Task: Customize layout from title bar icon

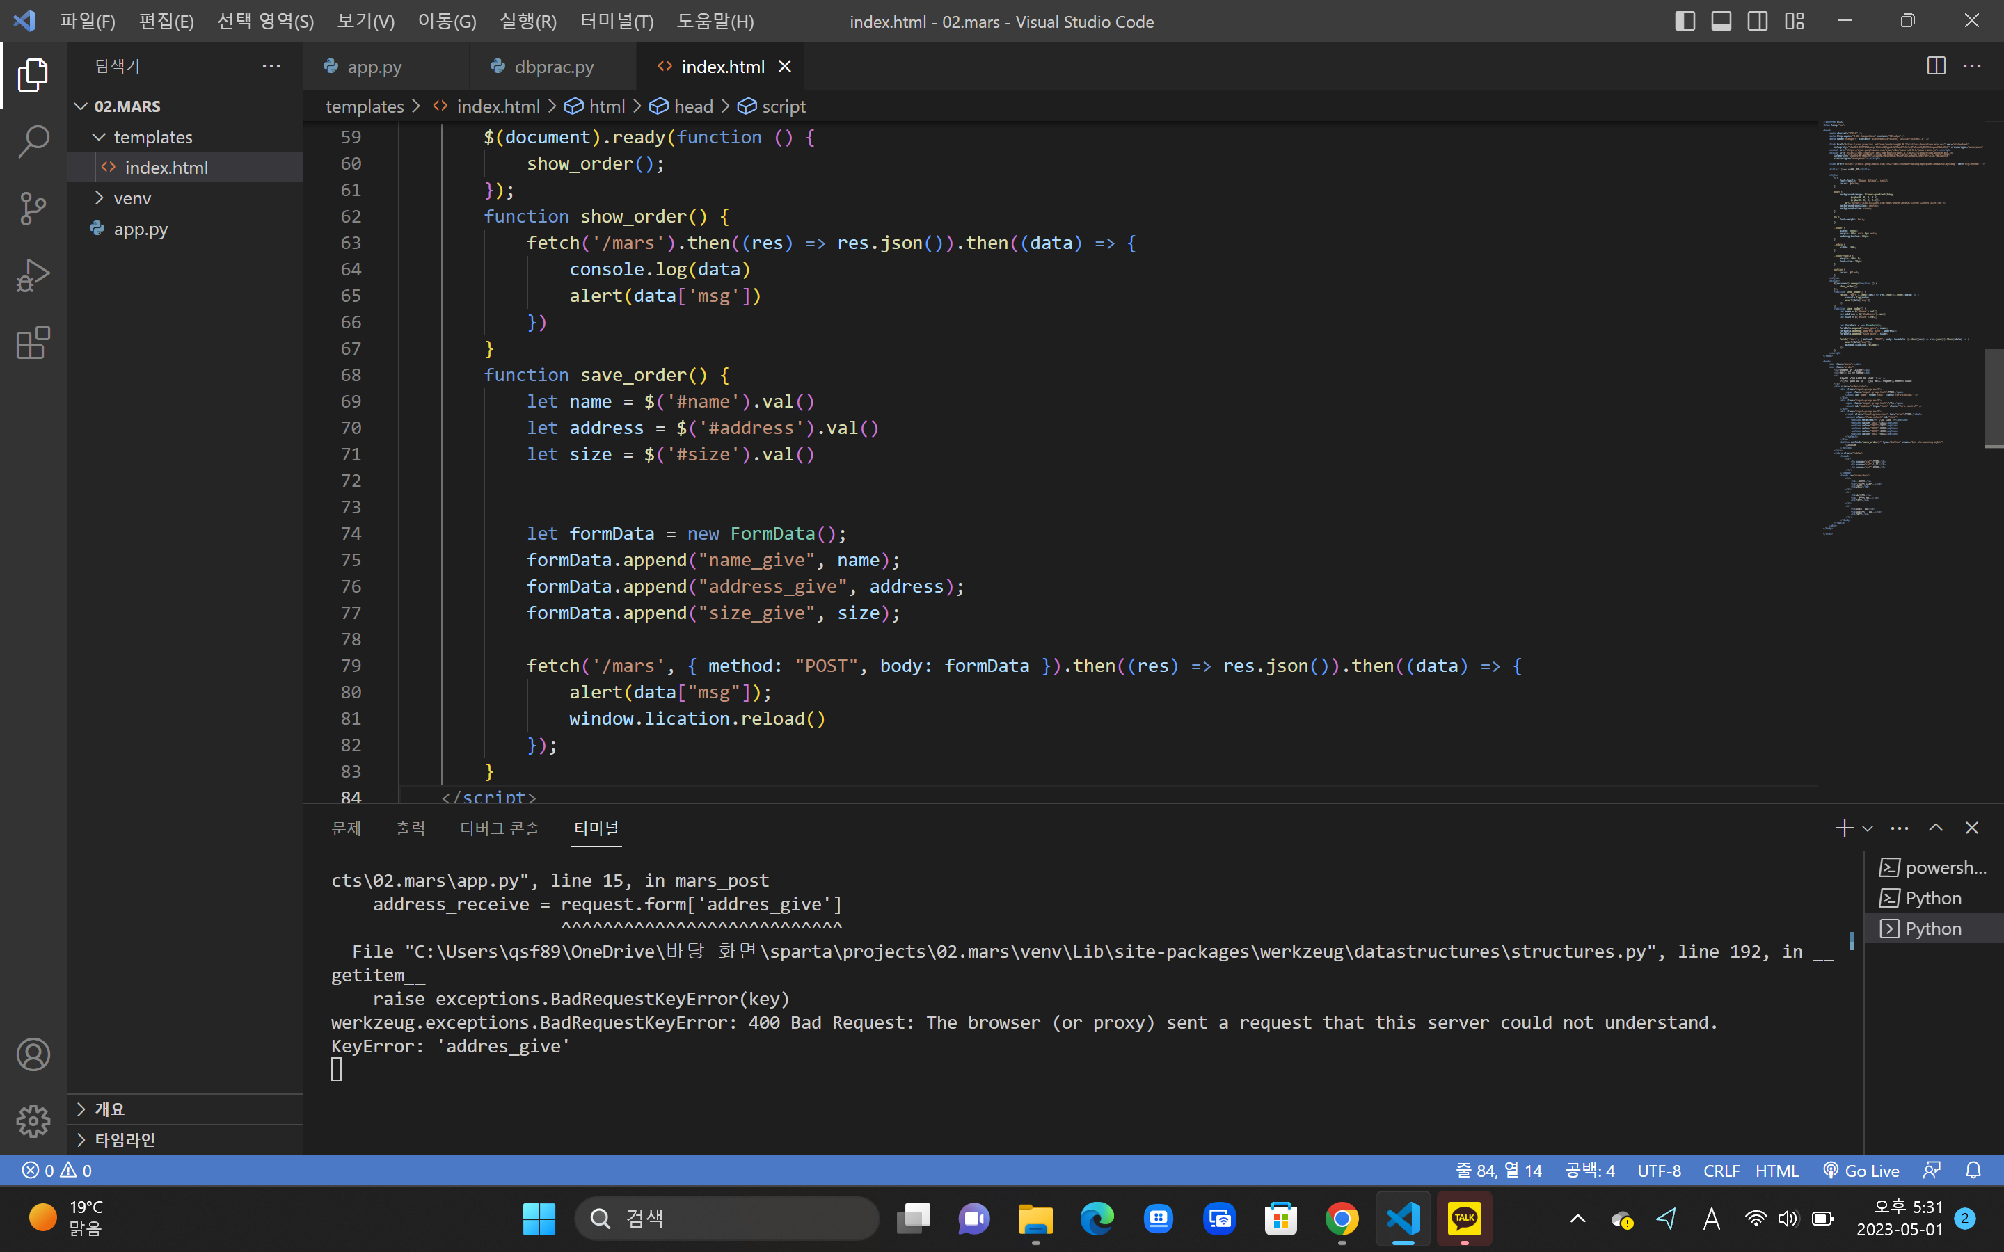Action: [x=1795, y=21]
